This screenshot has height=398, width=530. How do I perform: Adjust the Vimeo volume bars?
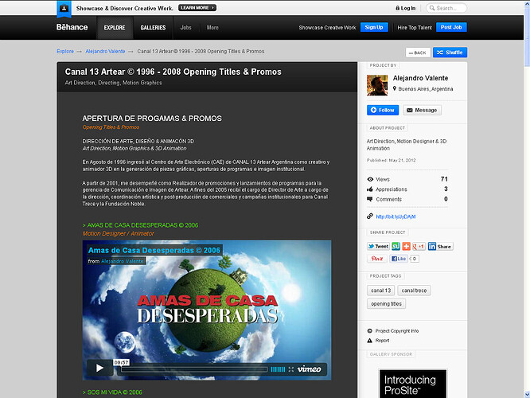pyautogui.click(x=278, y=369)
